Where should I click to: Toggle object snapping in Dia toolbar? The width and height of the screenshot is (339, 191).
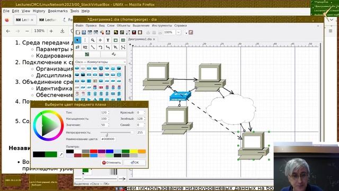coord(191,32)
